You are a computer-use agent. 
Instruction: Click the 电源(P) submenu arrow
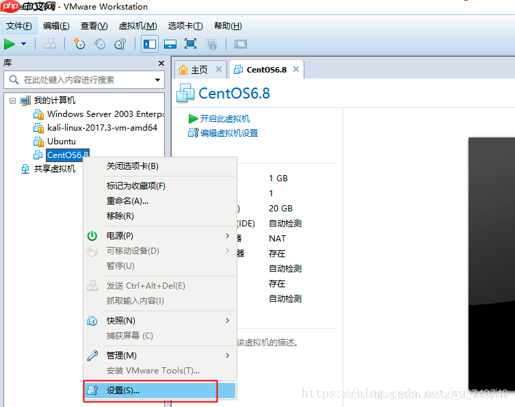227,236
